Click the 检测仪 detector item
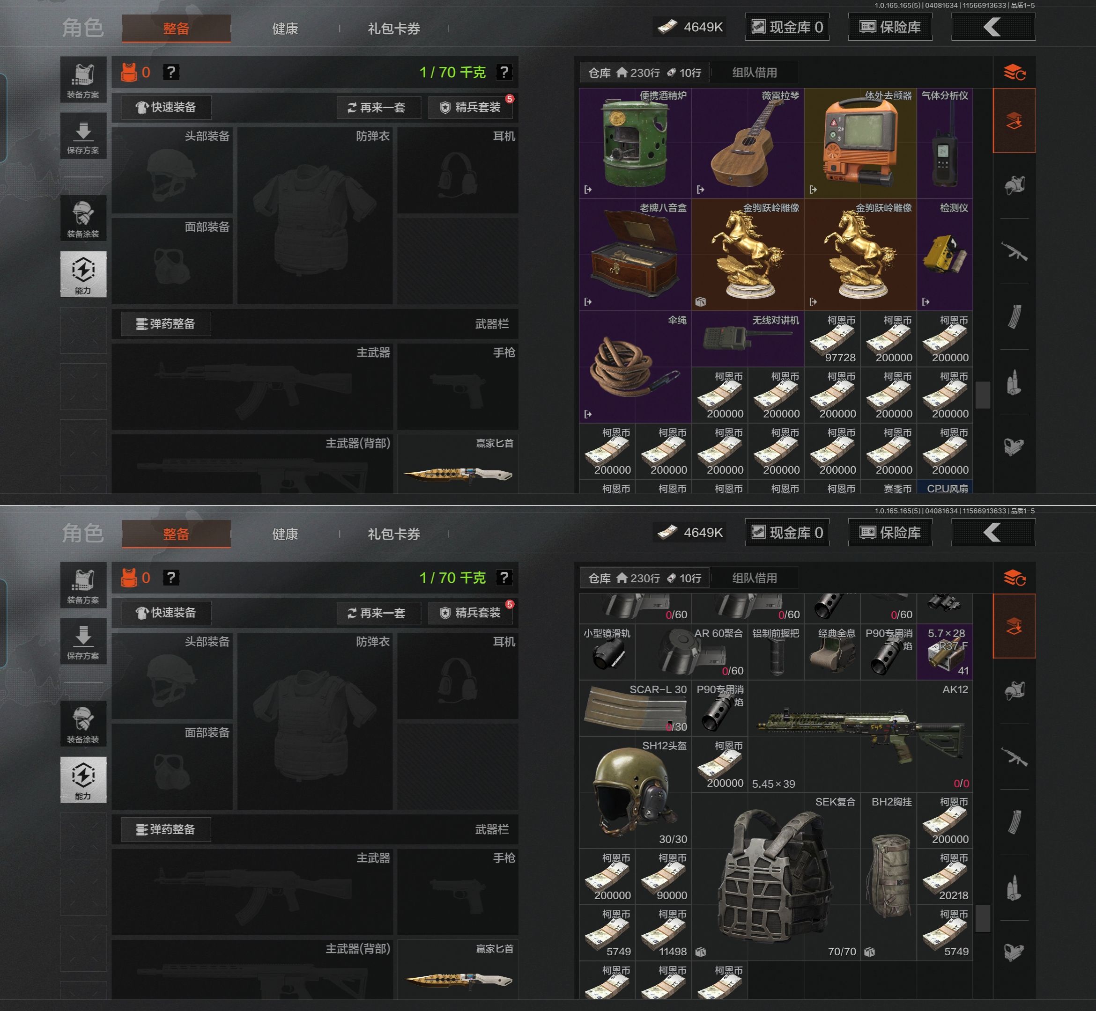1096x1011 pixels. pos(945,256)
